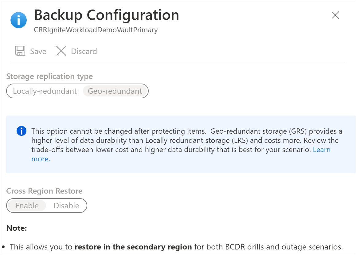
Task: Click the blue info icon beside the title
Action: coord(18,20)
